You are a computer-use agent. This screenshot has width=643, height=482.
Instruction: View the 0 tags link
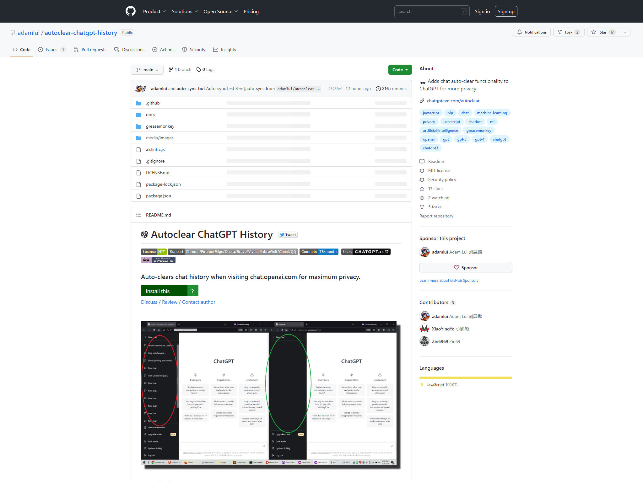(x=205, y=70)
